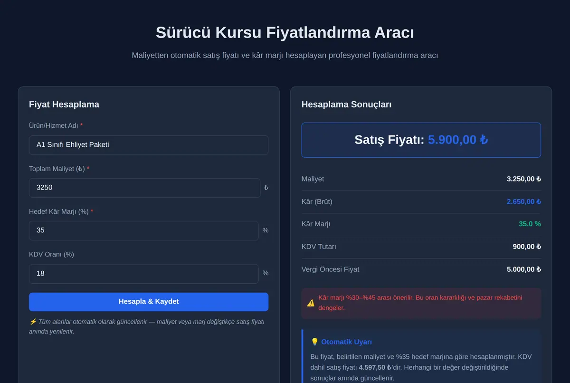The height and width of the screenshot is (383, 570).
Task: Click the red Kâr marjı %30–%45 warning text
Action: point(420,303)
